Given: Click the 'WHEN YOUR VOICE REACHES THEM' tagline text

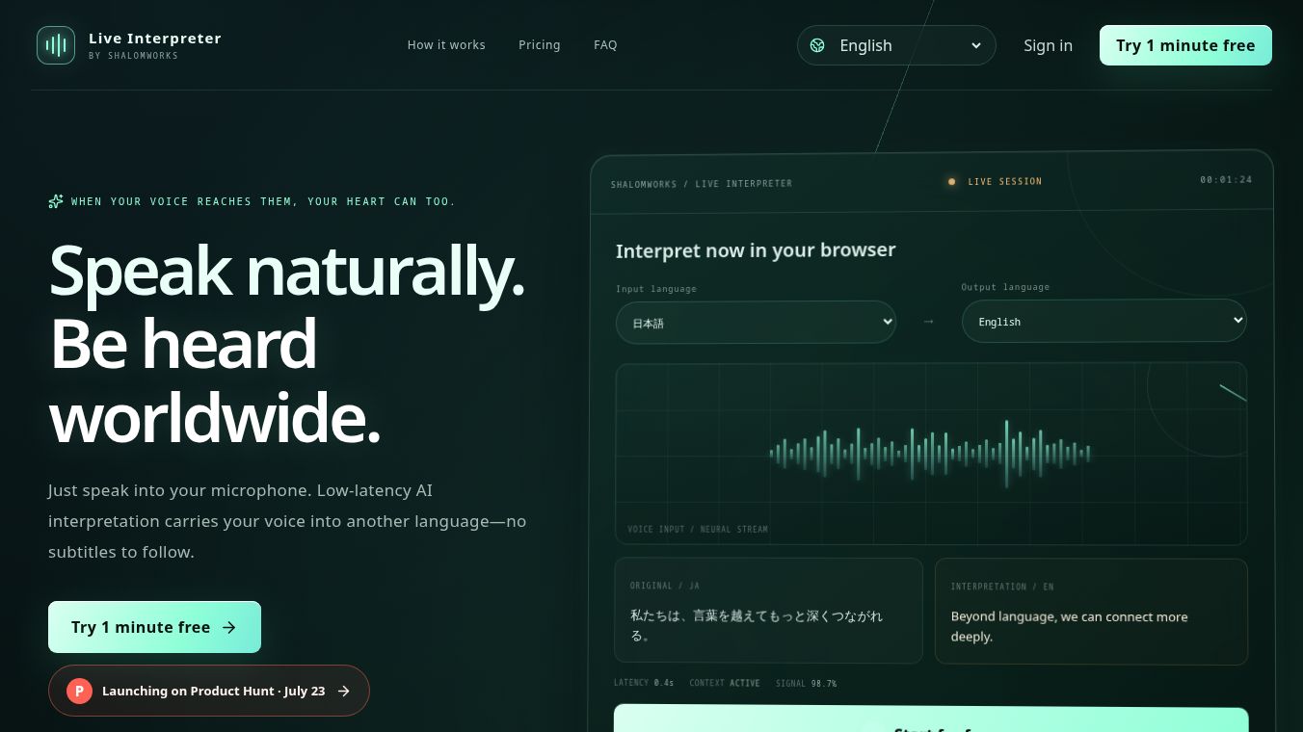Looking at the screenshot, I should click(263, 201).
